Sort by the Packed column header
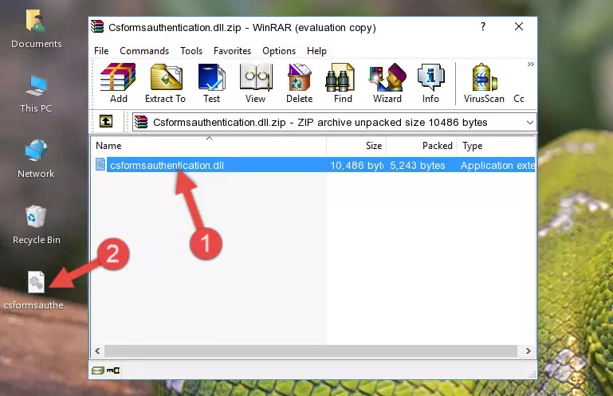The width and height of the screenshot is (613, 396). click(x=422, y=146)
